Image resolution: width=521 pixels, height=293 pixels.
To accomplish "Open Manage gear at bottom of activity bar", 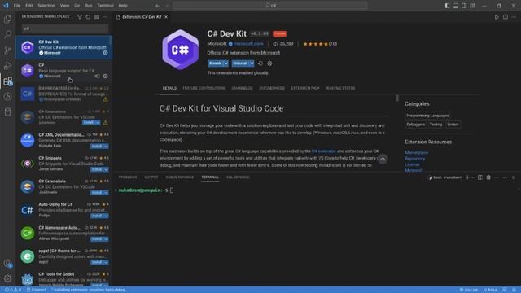I will [x=7, y=278].
